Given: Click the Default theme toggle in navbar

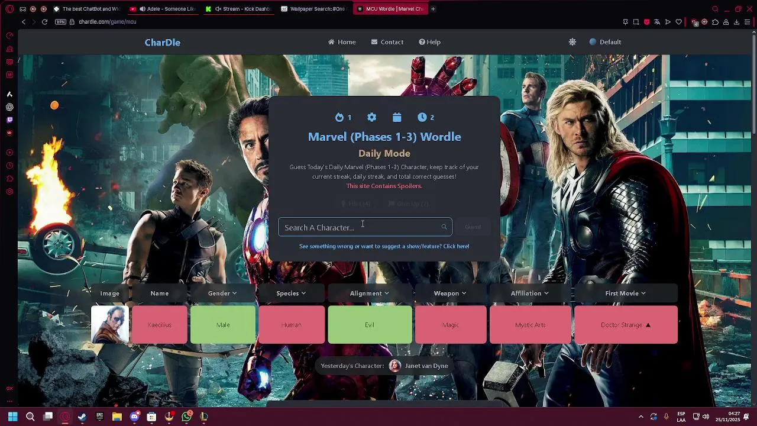Looking at the screenshot, I should (605, 42).
